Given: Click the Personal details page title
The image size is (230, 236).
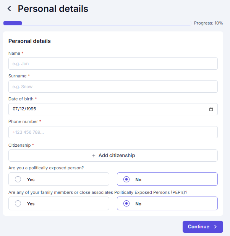Looking at the screenshot, I should click(53, 8).
